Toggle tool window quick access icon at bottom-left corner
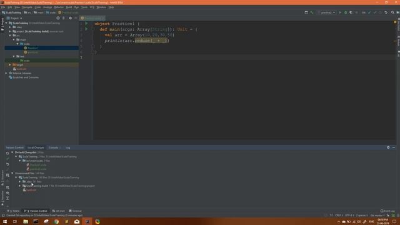Screen dimensions: 400x225 point(2,216)
